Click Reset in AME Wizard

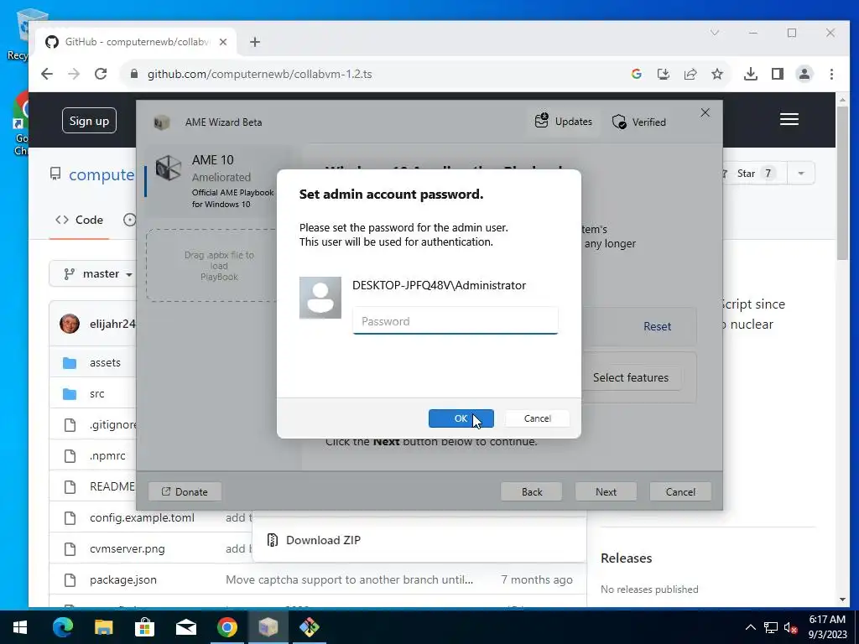pos(657,326)
